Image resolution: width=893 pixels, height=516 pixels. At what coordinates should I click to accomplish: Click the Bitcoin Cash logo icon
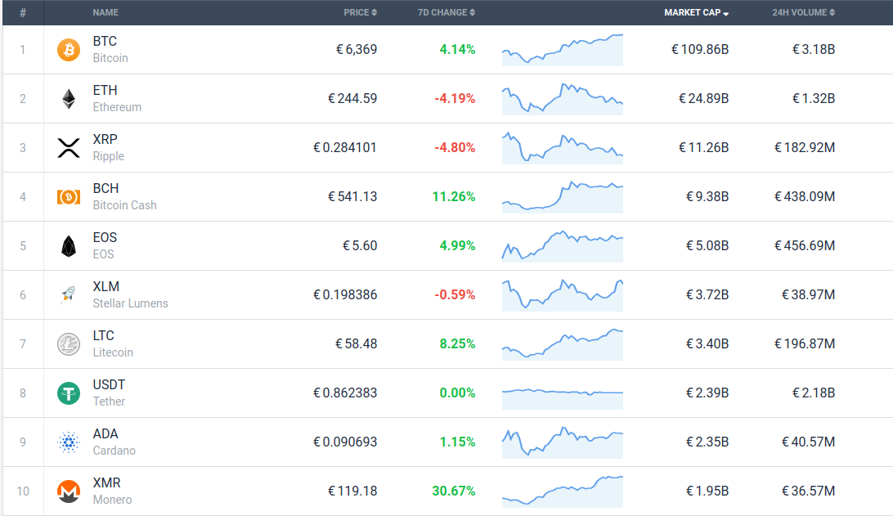pos(69,197)
